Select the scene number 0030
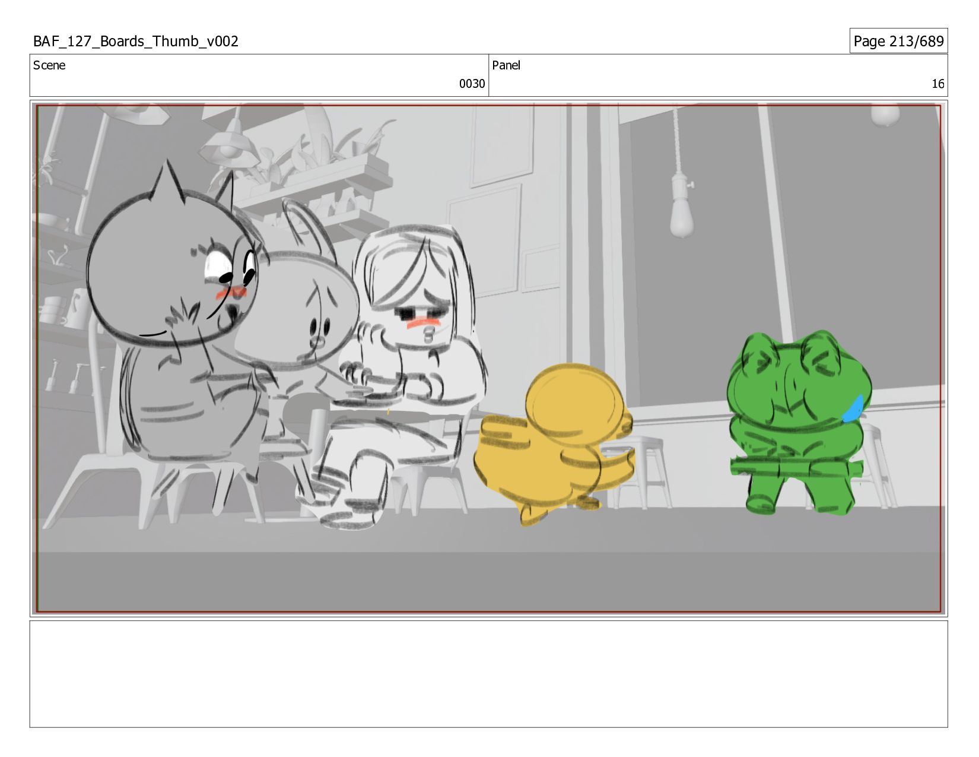The height and width of the screenshot is (757, 979). 472,84
